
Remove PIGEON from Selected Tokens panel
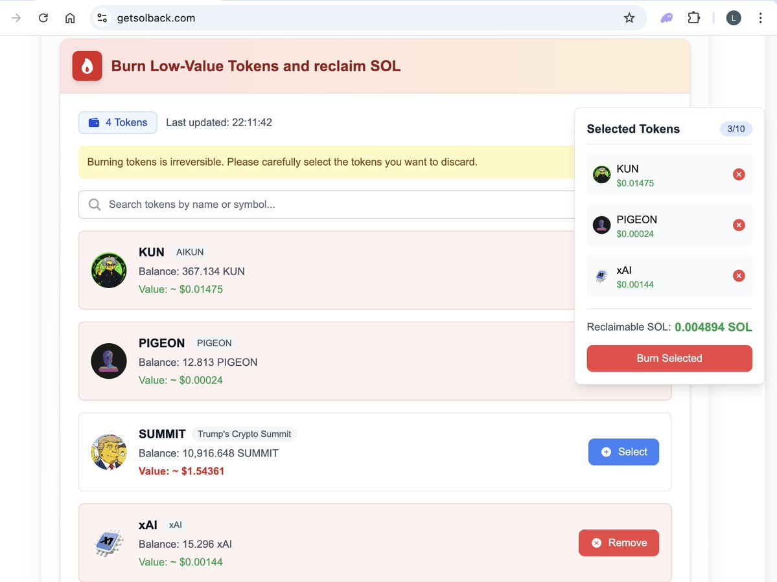coord(738,225)
